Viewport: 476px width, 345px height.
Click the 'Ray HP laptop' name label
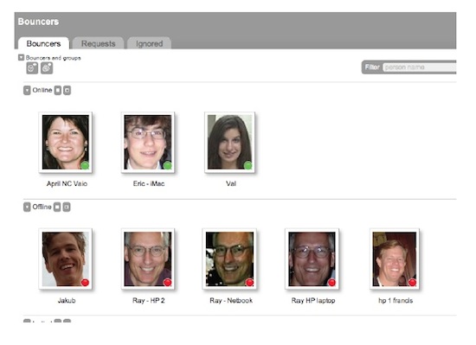313,300
